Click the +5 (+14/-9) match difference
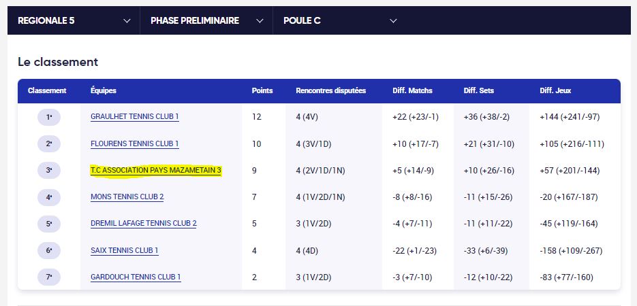The height and width of the screenshot is (306, 637). [413, 171]
